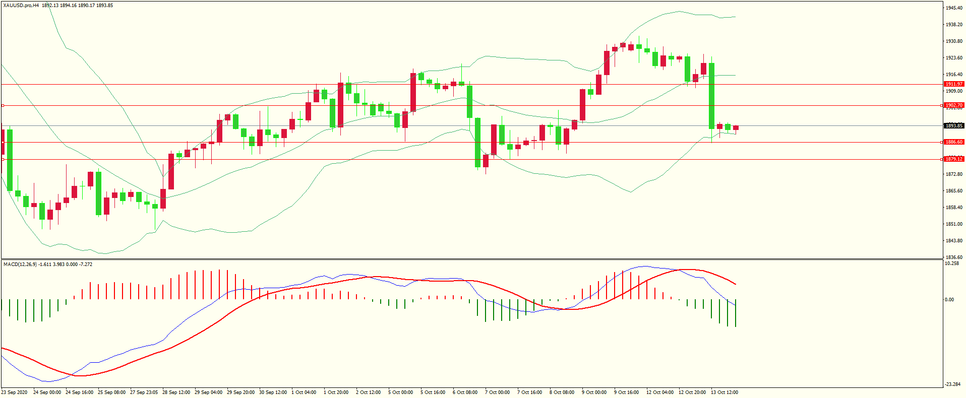Viewport: 966px width, 398px height.
Task: Click the MACD(12,26,9) indicator label
Action: click(x=20, y=264)
